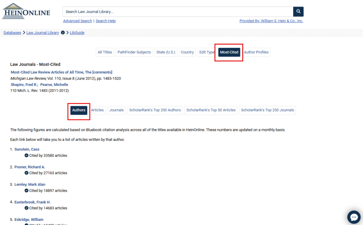363x225 pixels.
Task: Click the HeinOnline logo
Action: coord(26,11)
